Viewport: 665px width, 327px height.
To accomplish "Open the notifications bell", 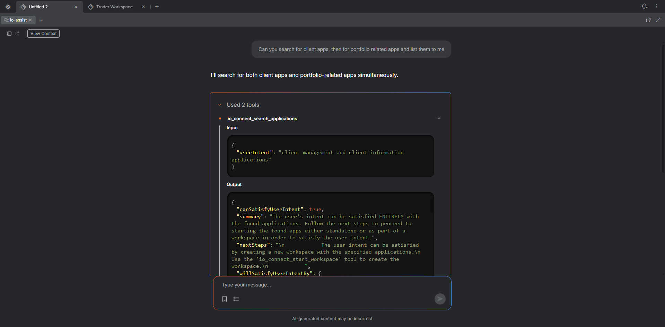I will click(644, 6).
